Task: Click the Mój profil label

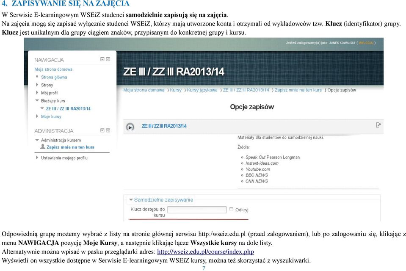Action: (x=49, y=93)
